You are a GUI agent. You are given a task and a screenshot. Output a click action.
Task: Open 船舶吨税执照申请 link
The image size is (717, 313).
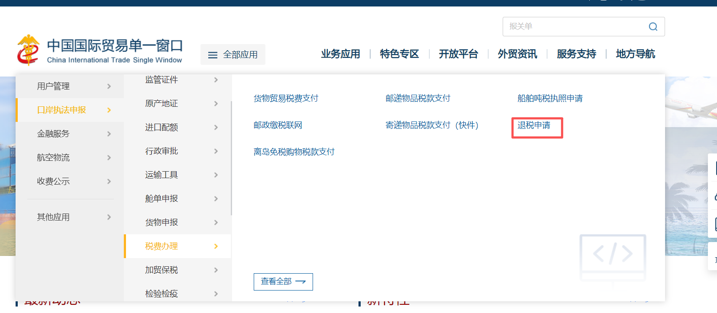pyautogui.click(x=550, y=99)
